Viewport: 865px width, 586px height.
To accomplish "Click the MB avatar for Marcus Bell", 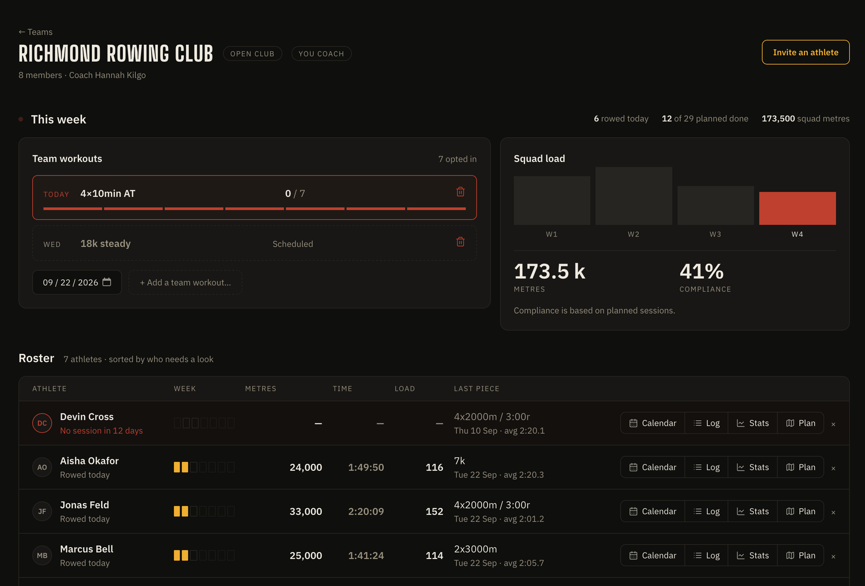I will pyautogui.click(x=42, y=555).
